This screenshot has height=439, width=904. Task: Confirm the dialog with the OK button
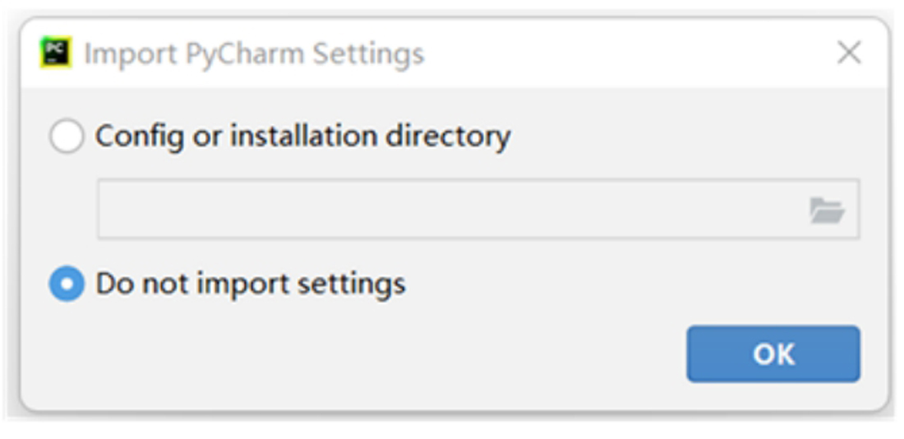point(773,354)
